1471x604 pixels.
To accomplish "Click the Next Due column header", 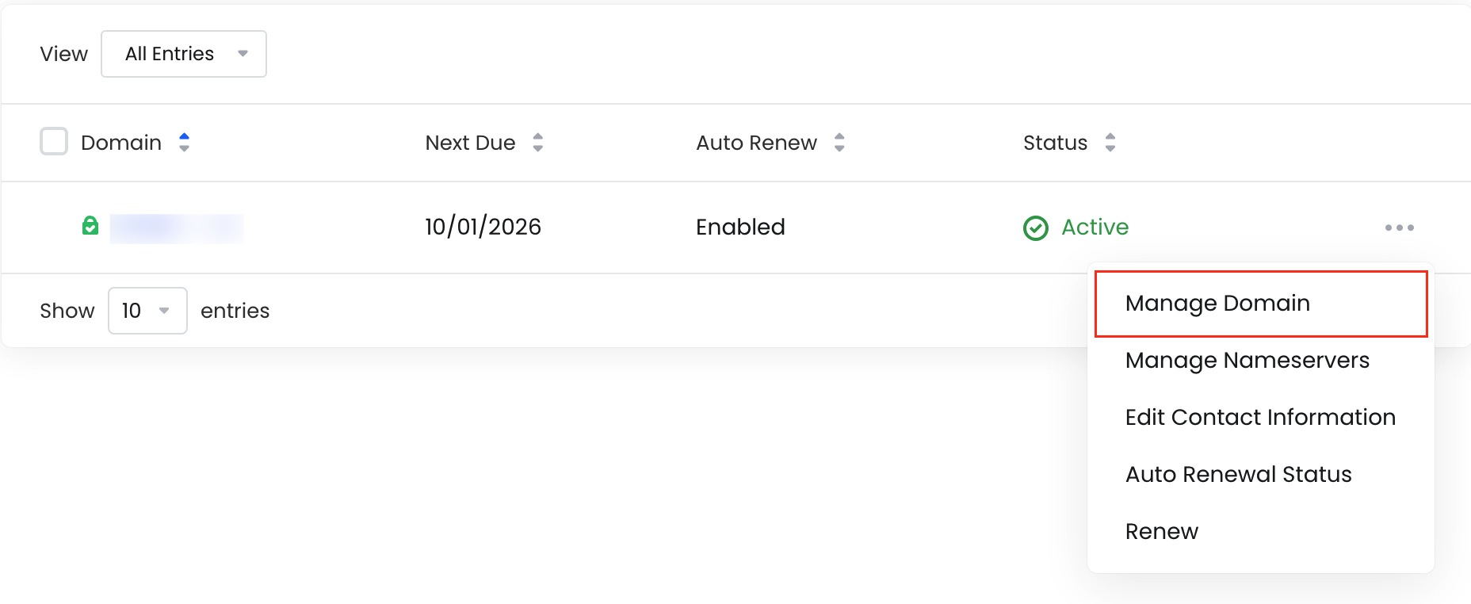I will (470, 143).
